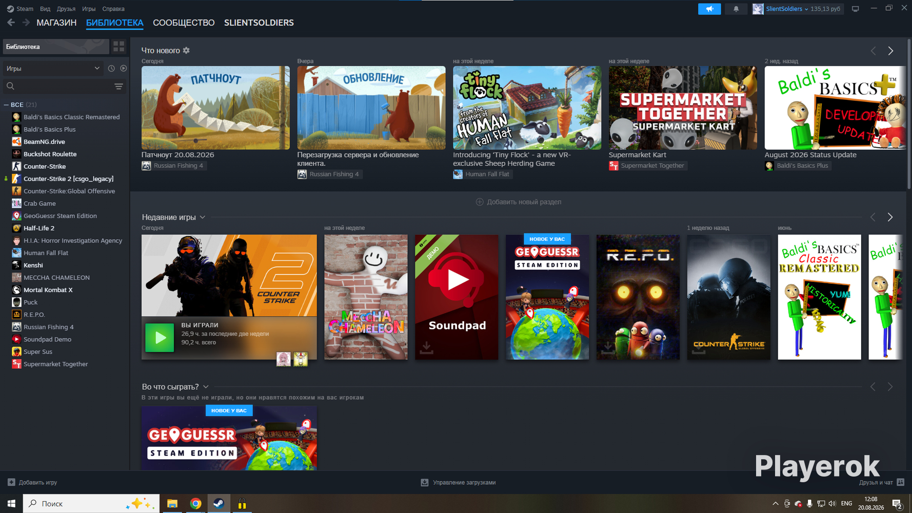This screenshot has height=513, width=912.
Task: Open Chrome from the taskbar
Action: [195, 504]
